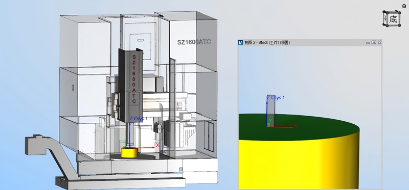Select the gray tool above stock in 视图 2

coord(271,111)
